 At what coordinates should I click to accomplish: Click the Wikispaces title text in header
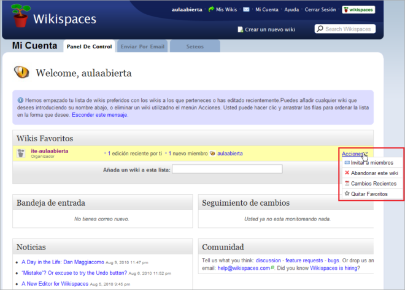tap(64, 19)
